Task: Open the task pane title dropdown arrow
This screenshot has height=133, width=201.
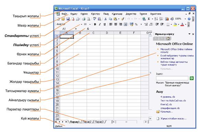Action: 189,34
